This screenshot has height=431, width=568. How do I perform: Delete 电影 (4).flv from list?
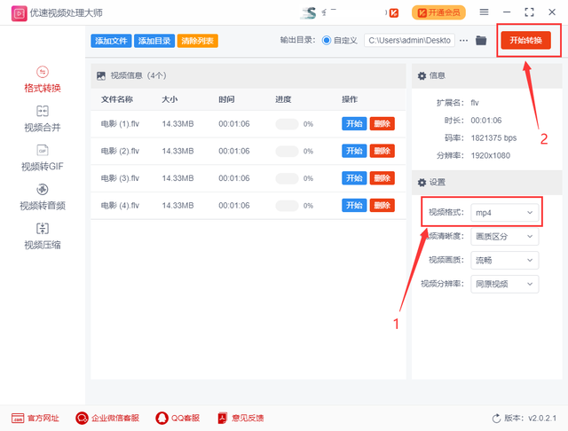(x=383, y=205)
